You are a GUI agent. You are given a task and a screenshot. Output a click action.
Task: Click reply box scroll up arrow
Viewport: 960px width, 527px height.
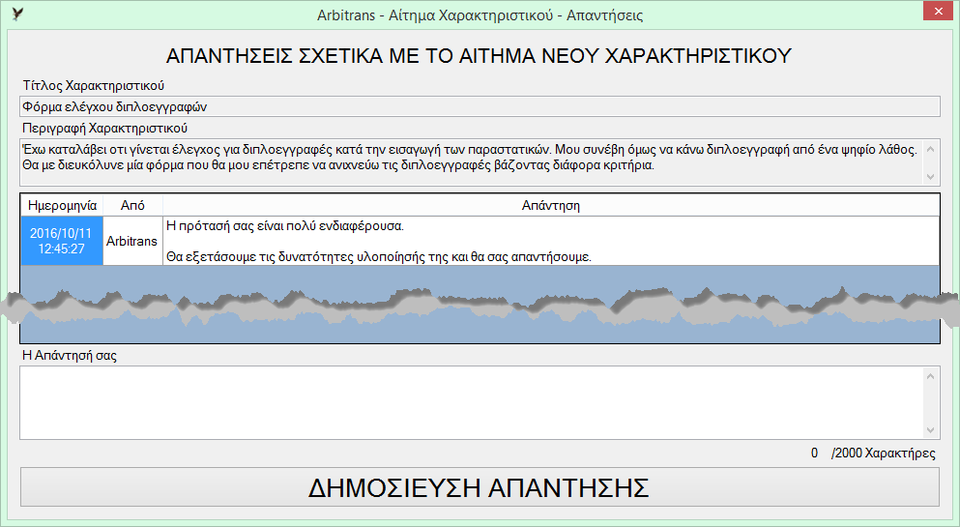click(x=931, y=376)
